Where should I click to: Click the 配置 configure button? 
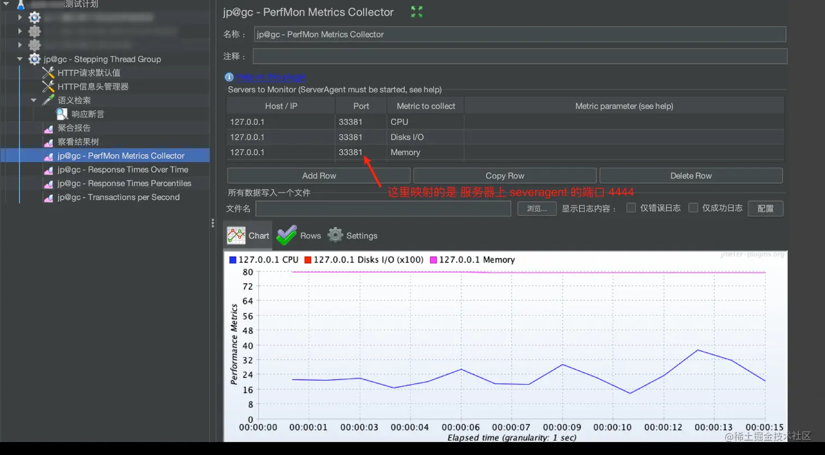pyautogui.click(x=766, y=208)
